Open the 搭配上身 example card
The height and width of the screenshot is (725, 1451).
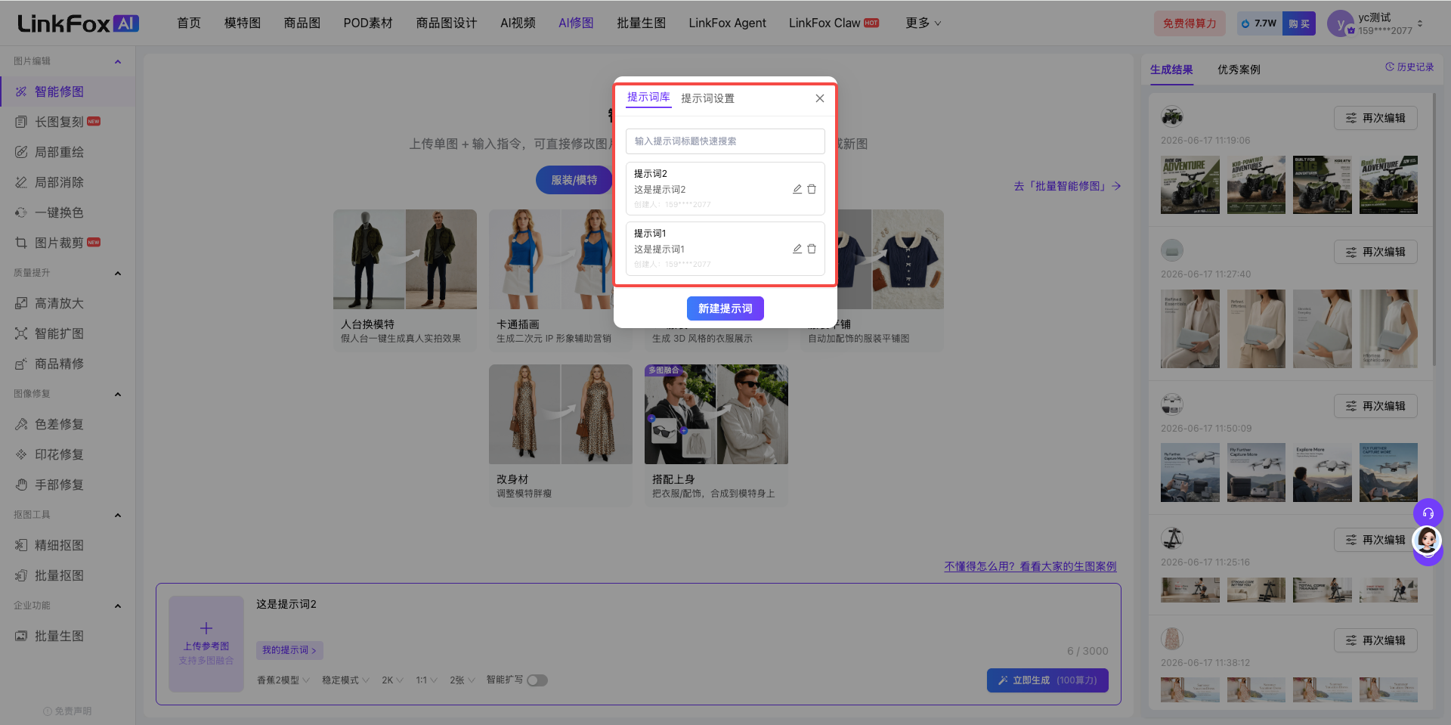pos(716,435)
